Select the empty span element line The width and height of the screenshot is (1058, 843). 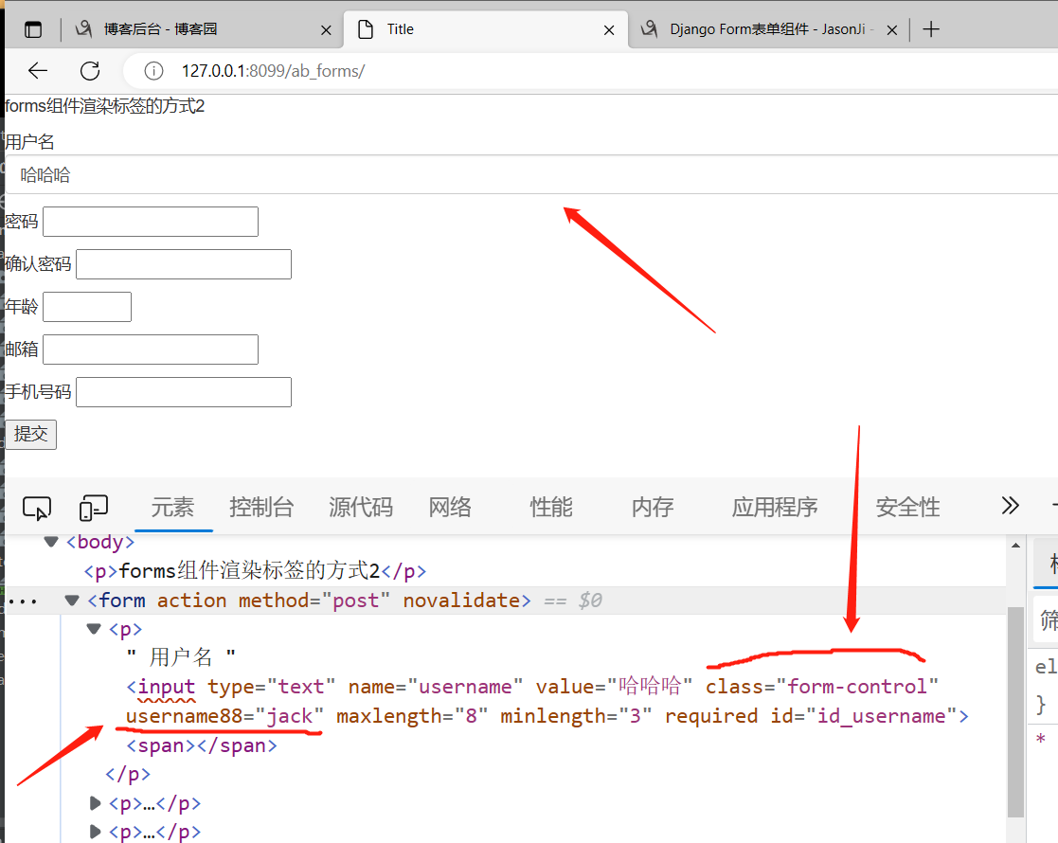[x=202, y=745]
